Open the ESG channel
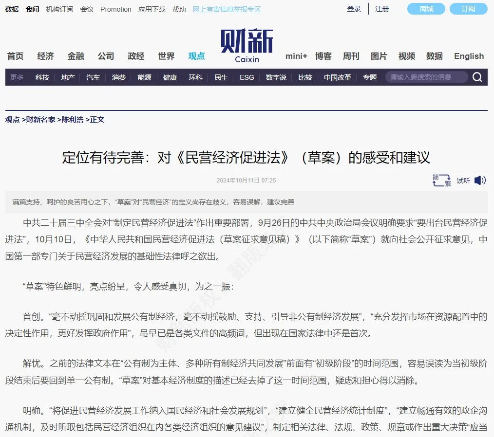The height and width of the screenshot is (437, 494). point(247,77)
